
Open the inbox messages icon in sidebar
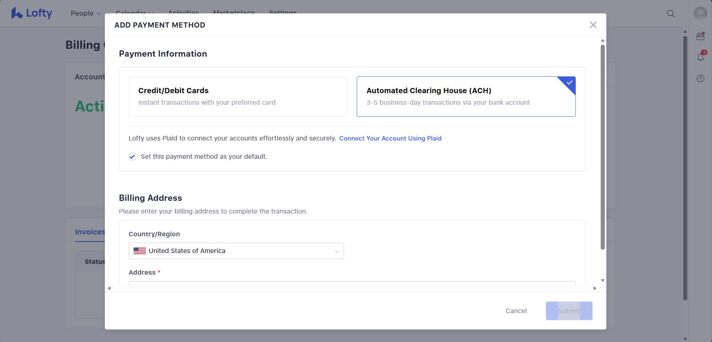pyautogui.click(x=700, y=37)
